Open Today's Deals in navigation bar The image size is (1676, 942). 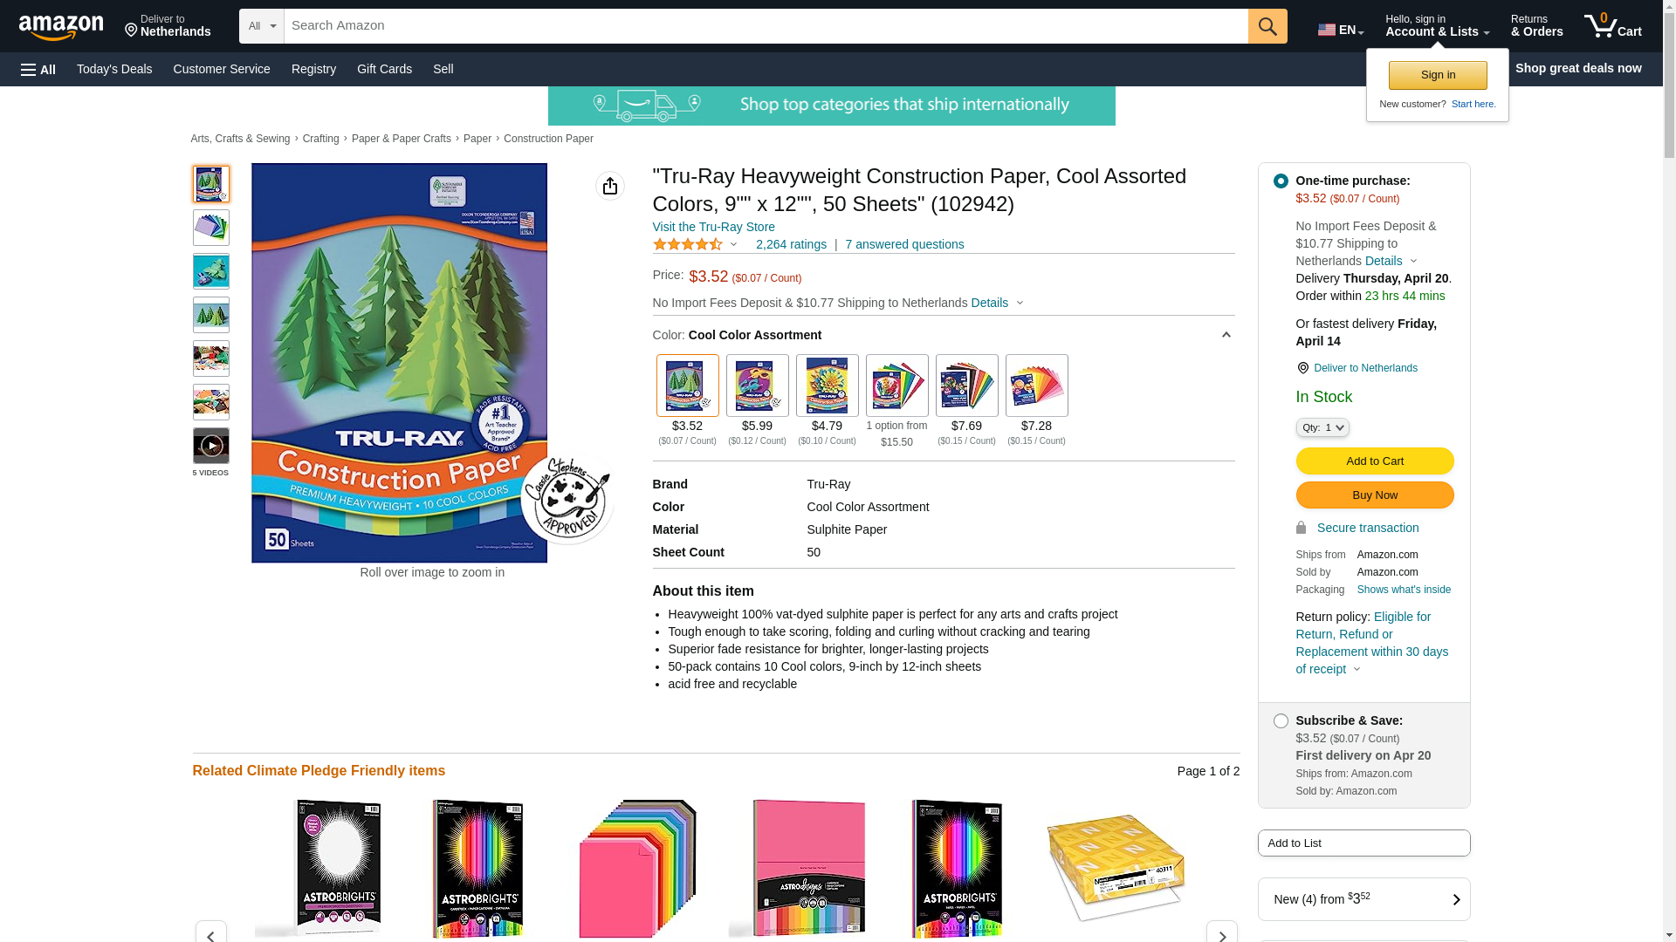[114, 69]
